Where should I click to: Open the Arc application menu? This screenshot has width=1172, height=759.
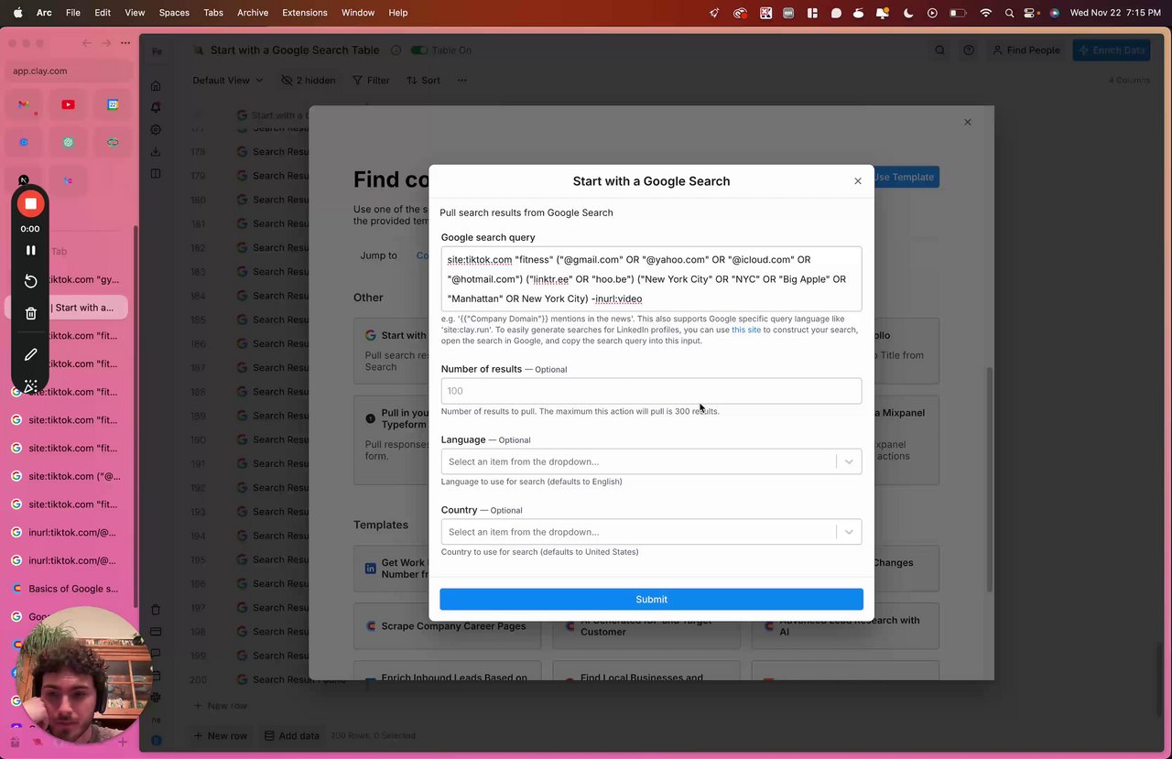[x=44, y=13]
